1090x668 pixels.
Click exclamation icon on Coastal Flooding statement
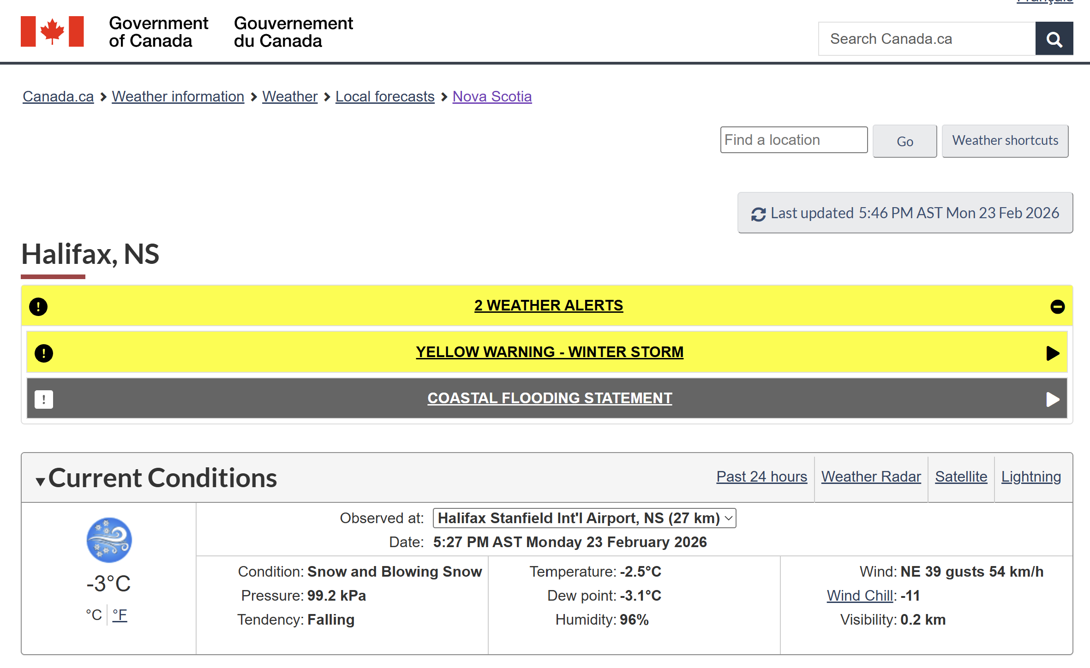[44, 400]
